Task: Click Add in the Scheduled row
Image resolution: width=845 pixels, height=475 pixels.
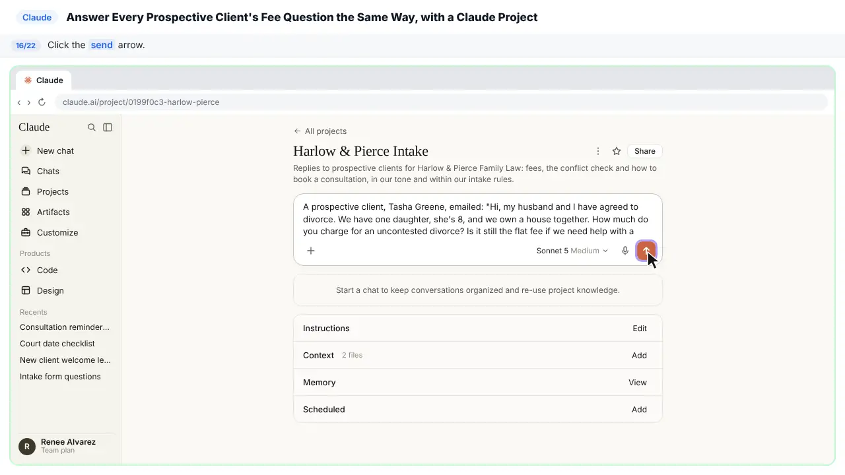Action: (x=639, y=410)
